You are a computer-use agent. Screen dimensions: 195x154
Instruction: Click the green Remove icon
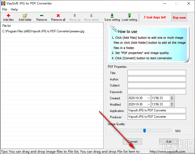pyautogui.click(x=42, y=16)
